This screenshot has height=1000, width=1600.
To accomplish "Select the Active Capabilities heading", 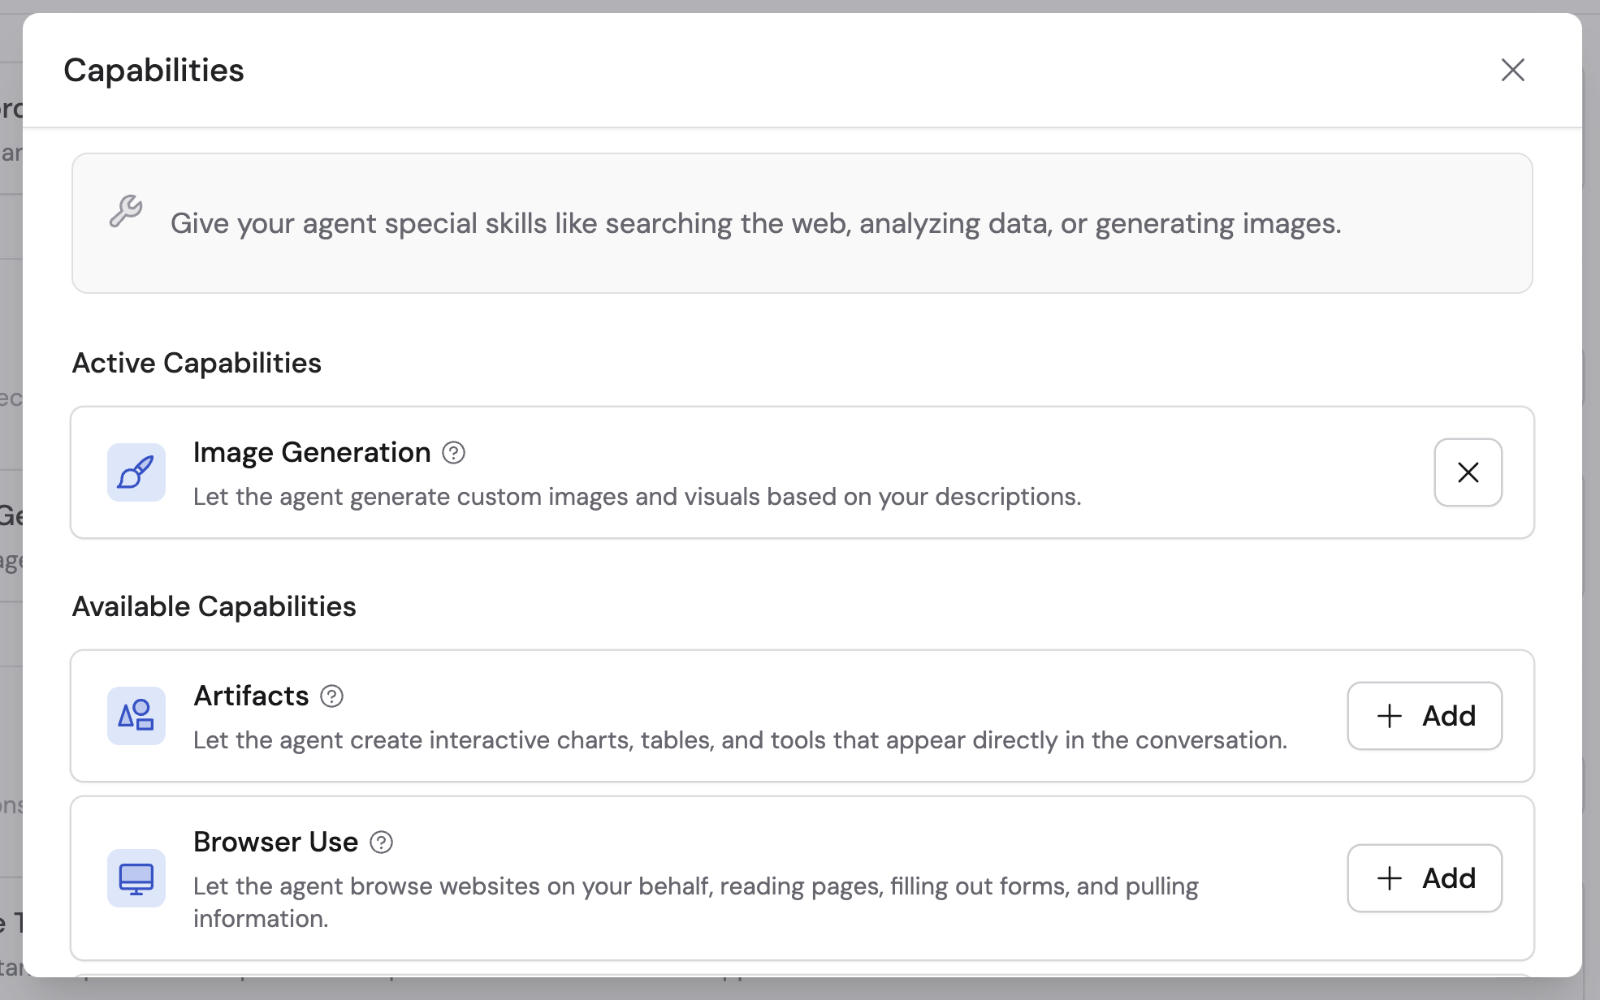I will pyautogui.click(x=197, y=363).
